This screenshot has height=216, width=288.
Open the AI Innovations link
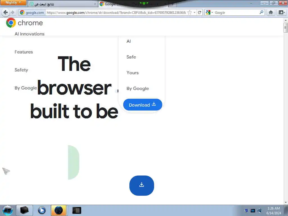point(30,34)
